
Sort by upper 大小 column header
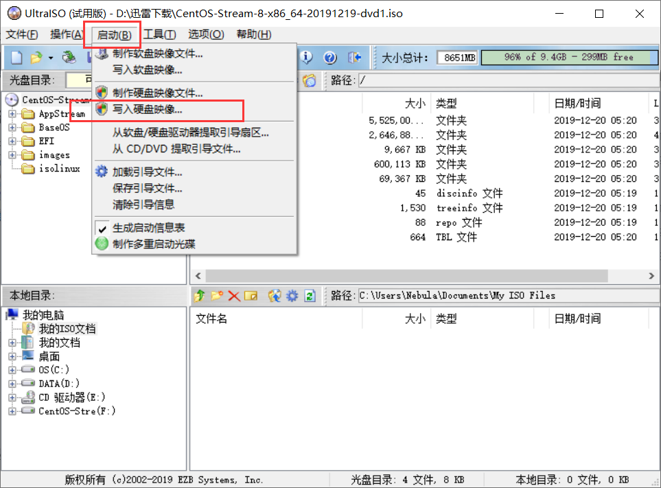[415, 103]
